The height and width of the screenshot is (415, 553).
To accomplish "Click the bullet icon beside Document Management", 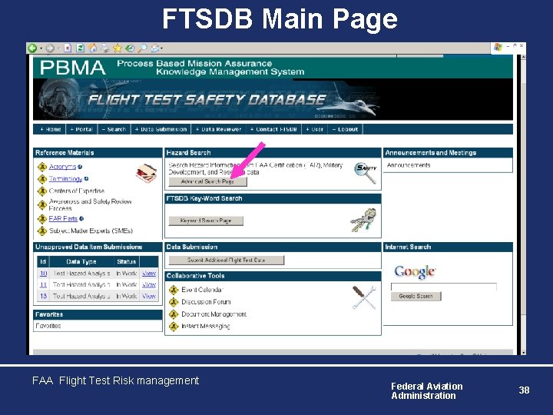I will [x=174, y=314].
